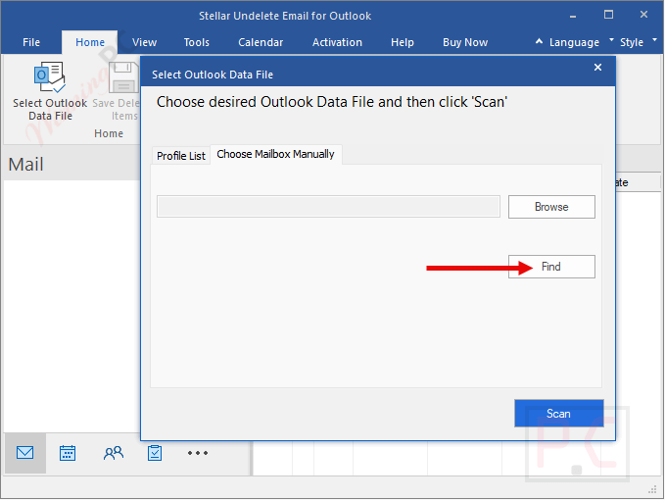Open the File menu

[x=31, y=42]
